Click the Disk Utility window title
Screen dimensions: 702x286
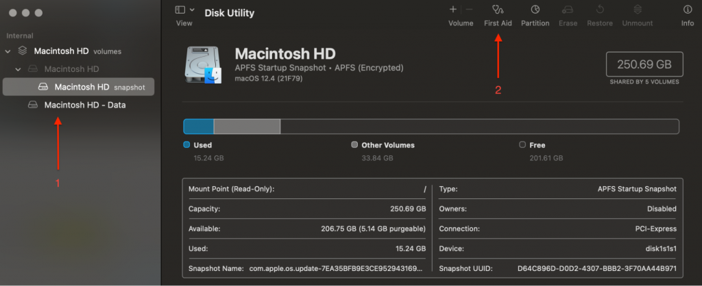point(229,13)
